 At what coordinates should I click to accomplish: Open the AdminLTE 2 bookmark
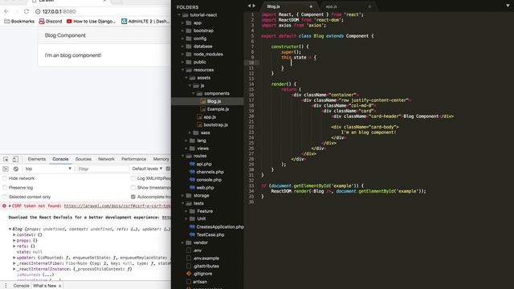145,22
